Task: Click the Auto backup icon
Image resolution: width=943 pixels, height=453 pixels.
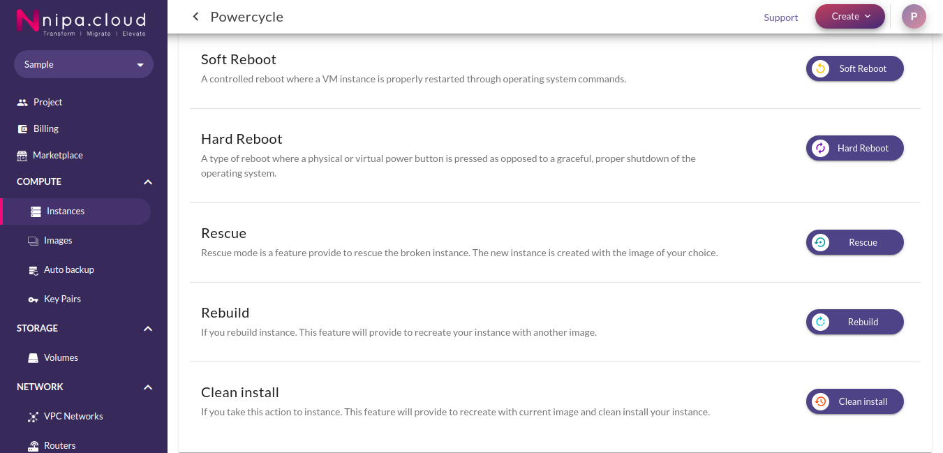Action: [x=33, y=269]
